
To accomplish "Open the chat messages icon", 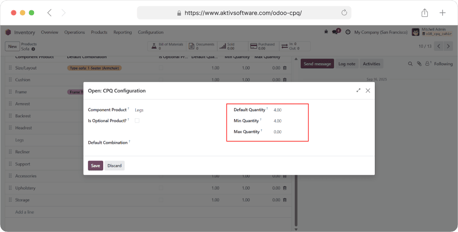I will click(335, 32).
